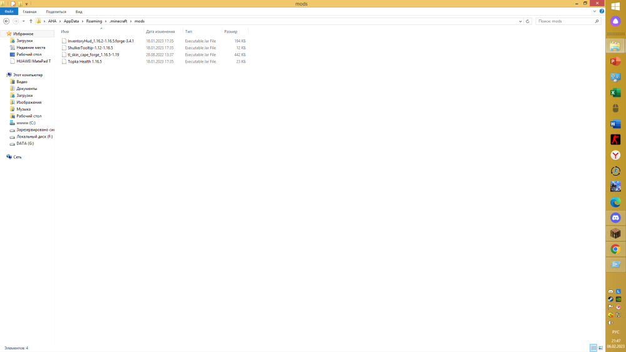Select the InventoryHud_1.16.2-1.16.5.forge-3.4.1 file
This screenshot has width=626, height=352.
pyautogui.click(x=101, y=41)
